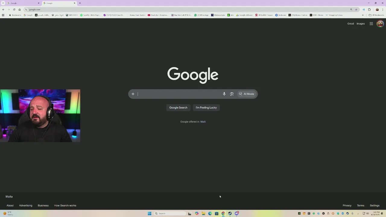Open the clock and date in taskbar
The height and width of the screenshot is (217, 386).
(x=375, y=213)
